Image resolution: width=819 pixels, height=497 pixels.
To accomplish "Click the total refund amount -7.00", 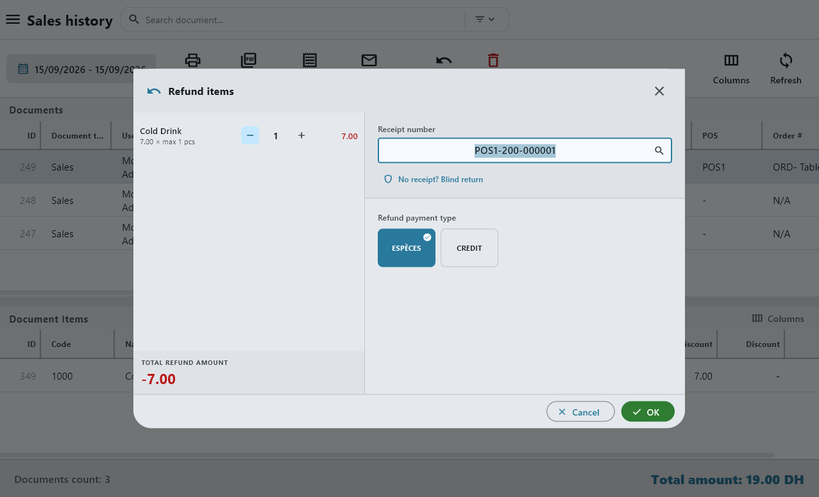I will [158, 379].
